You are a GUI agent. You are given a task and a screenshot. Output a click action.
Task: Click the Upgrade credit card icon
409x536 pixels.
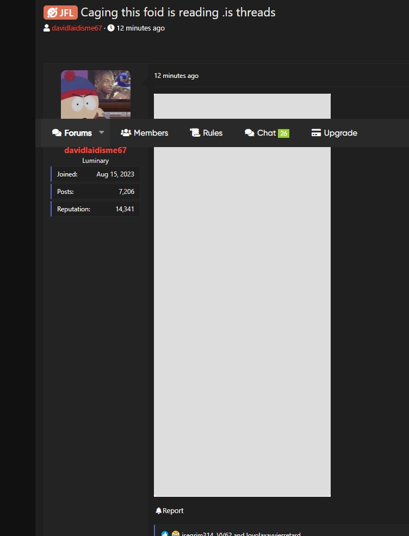(x=316, y=132)
